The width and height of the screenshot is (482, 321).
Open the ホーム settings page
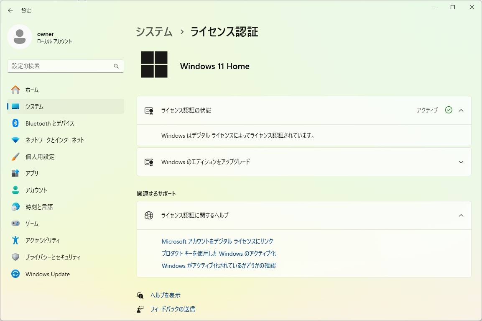click(66, 90)
